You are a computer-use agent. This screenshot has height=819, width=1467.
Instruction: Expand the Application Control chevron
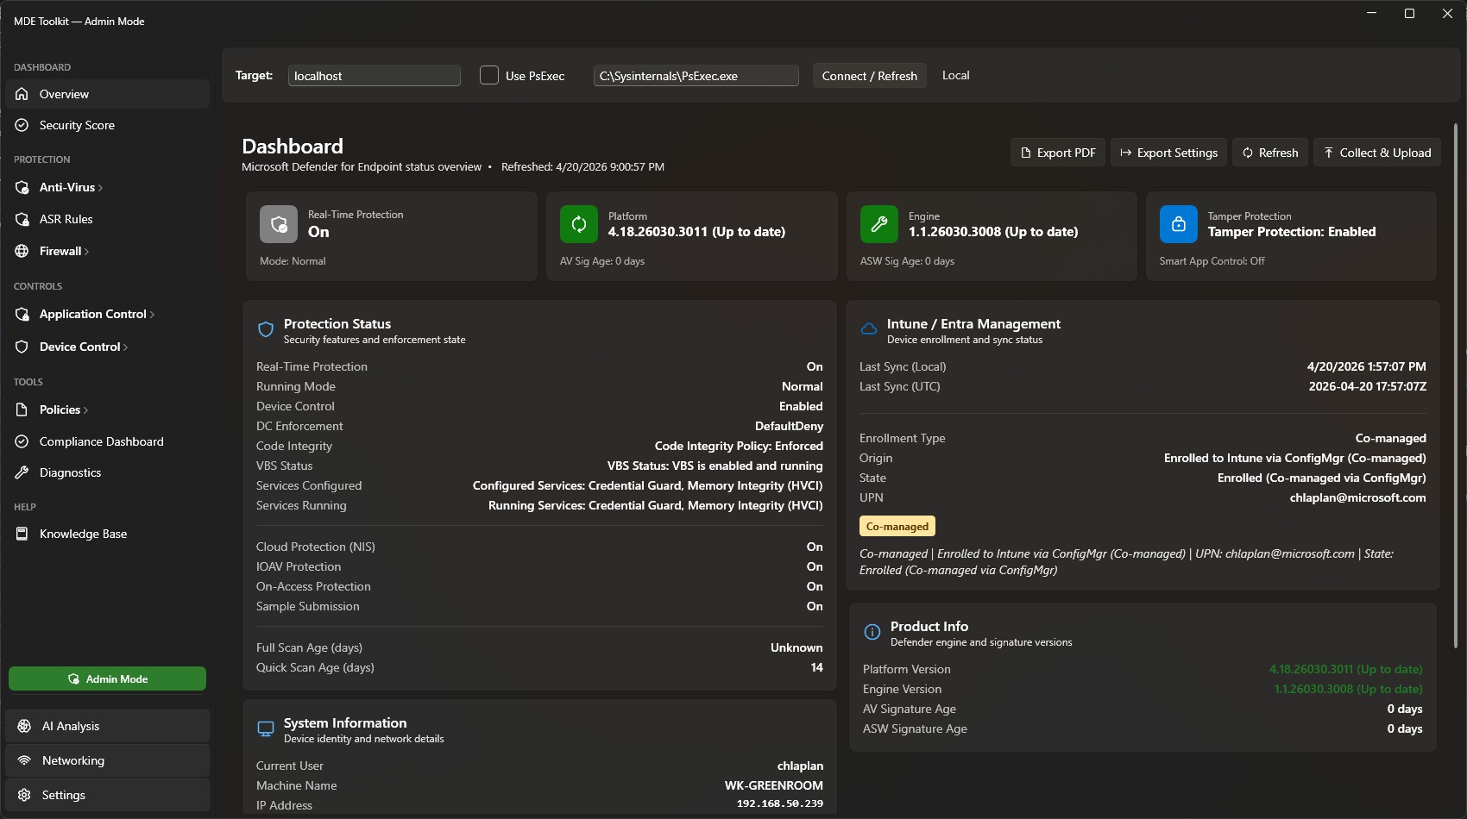click(x=151, y=314)
